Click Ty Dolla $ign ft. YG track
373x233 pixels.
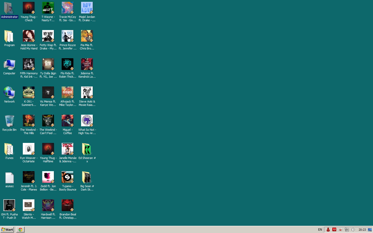[48, 68]
